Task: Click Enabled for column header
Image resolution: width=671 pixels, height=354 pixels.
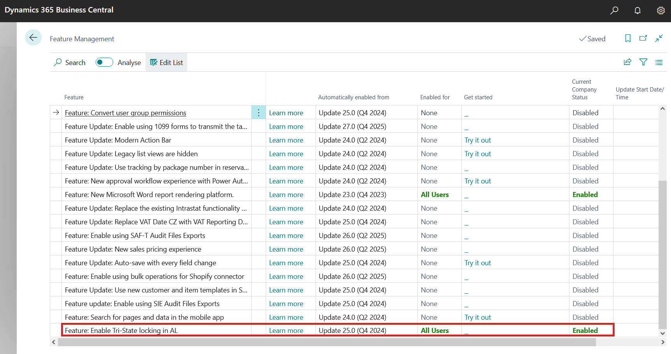Action: click(x=435, y=97)
